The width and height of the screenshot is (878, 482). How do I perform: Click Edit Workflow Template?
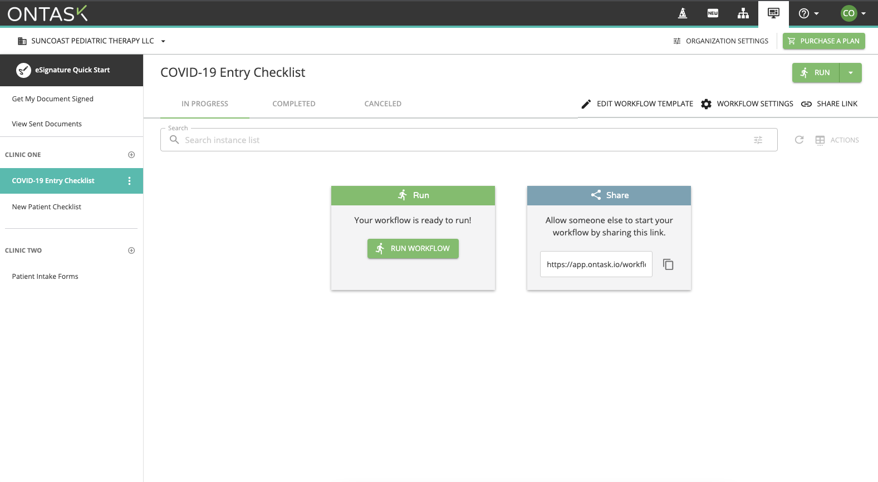(x=637, y=104)
